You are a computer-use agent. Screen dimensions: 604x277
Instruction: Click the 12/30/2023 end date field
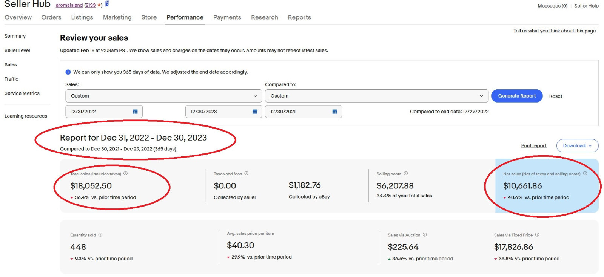click(x=224, y=112)
